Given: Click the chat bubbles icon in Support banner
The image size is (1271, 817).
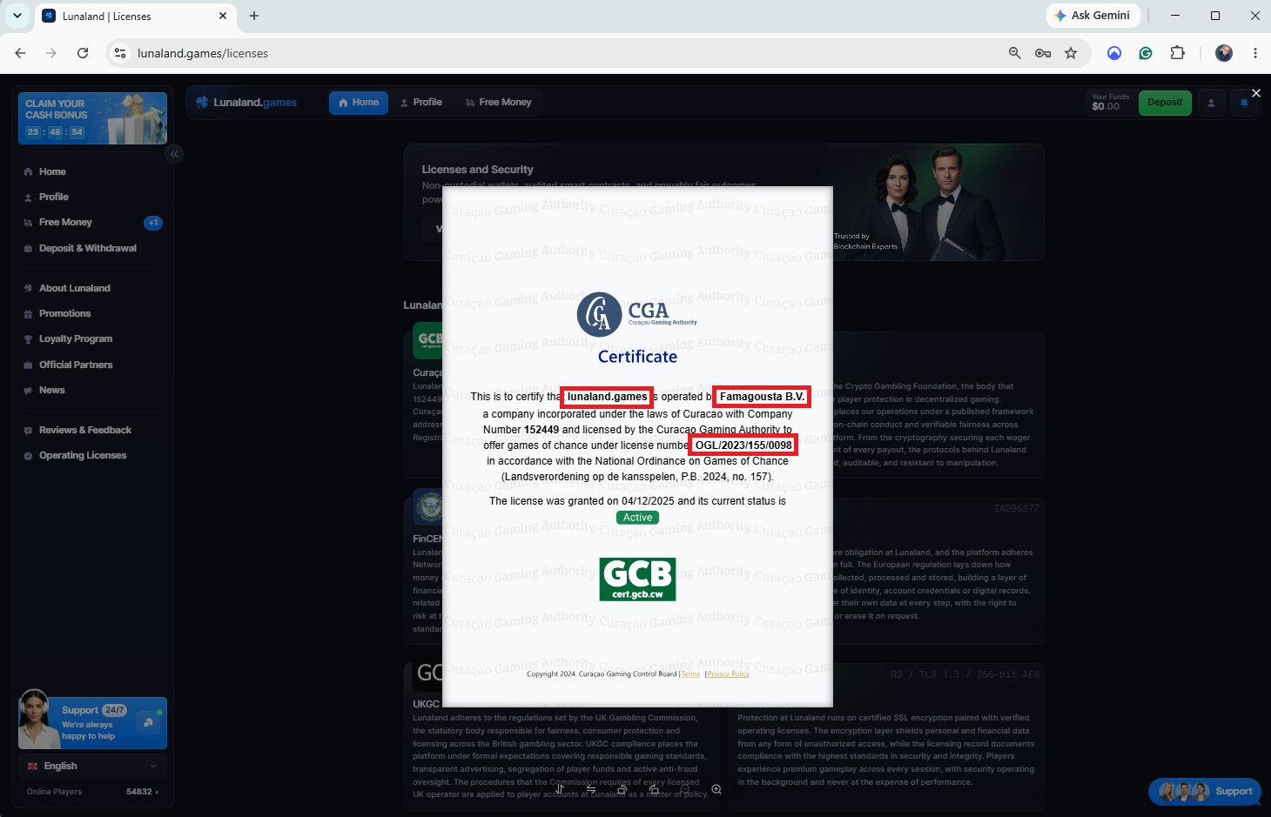Looking at the screenshot, I should click(x=148, y=722).
